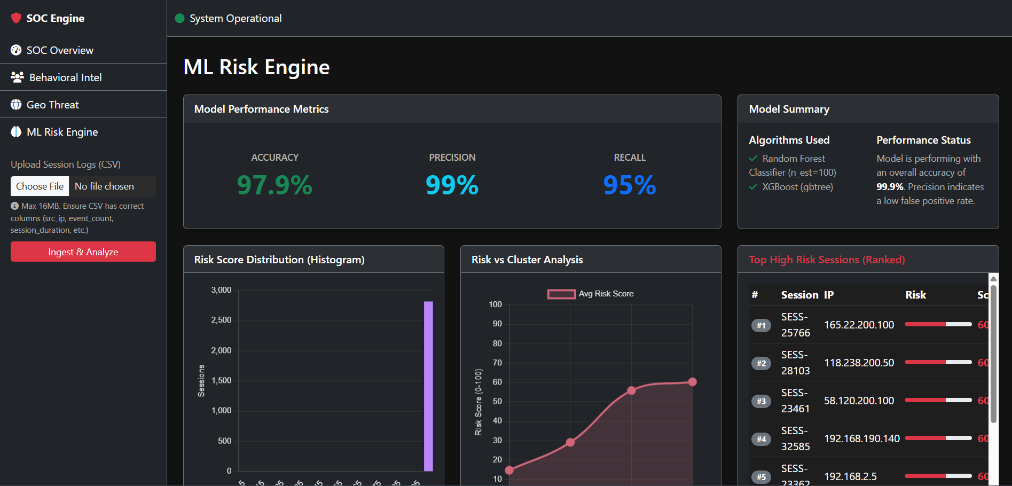This screenshot has width=1012, height=486.
Task: Toggle the Avg Risk Score legend swatch
Action: [561, 294]
